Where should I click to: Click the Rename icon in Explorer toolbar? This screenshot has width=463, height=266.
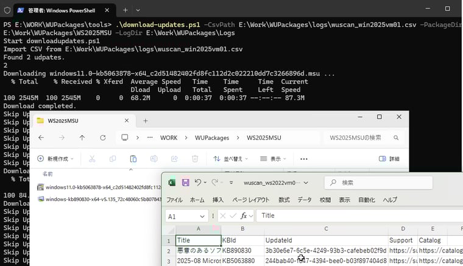pos(154,159)
